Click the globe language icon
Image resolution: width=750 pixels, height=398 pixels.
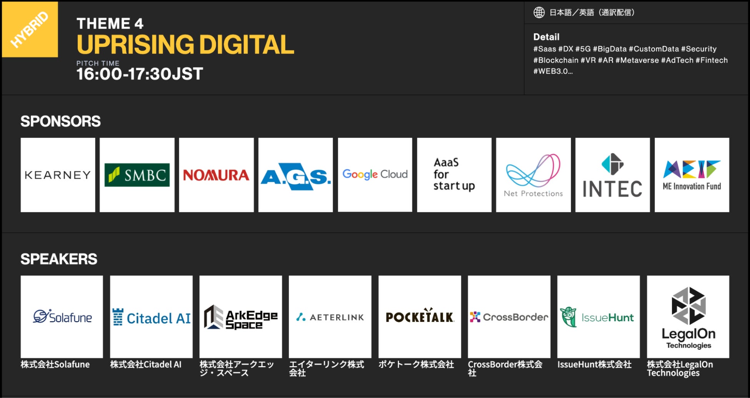coord(539,12)
